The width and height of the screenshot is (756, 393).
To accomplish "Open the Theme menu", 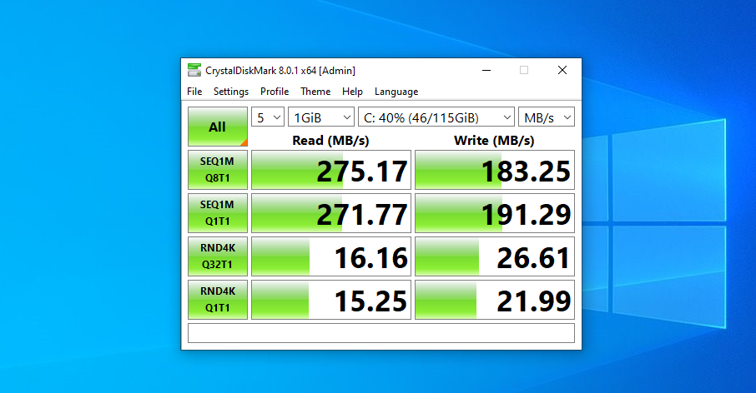I will tap(315, 92).
